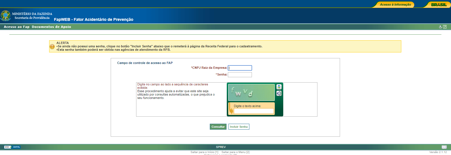This screenshot has height=155, width=451.
Task: Open the wheelchair accessibility icon
Action: coord(441,27)
